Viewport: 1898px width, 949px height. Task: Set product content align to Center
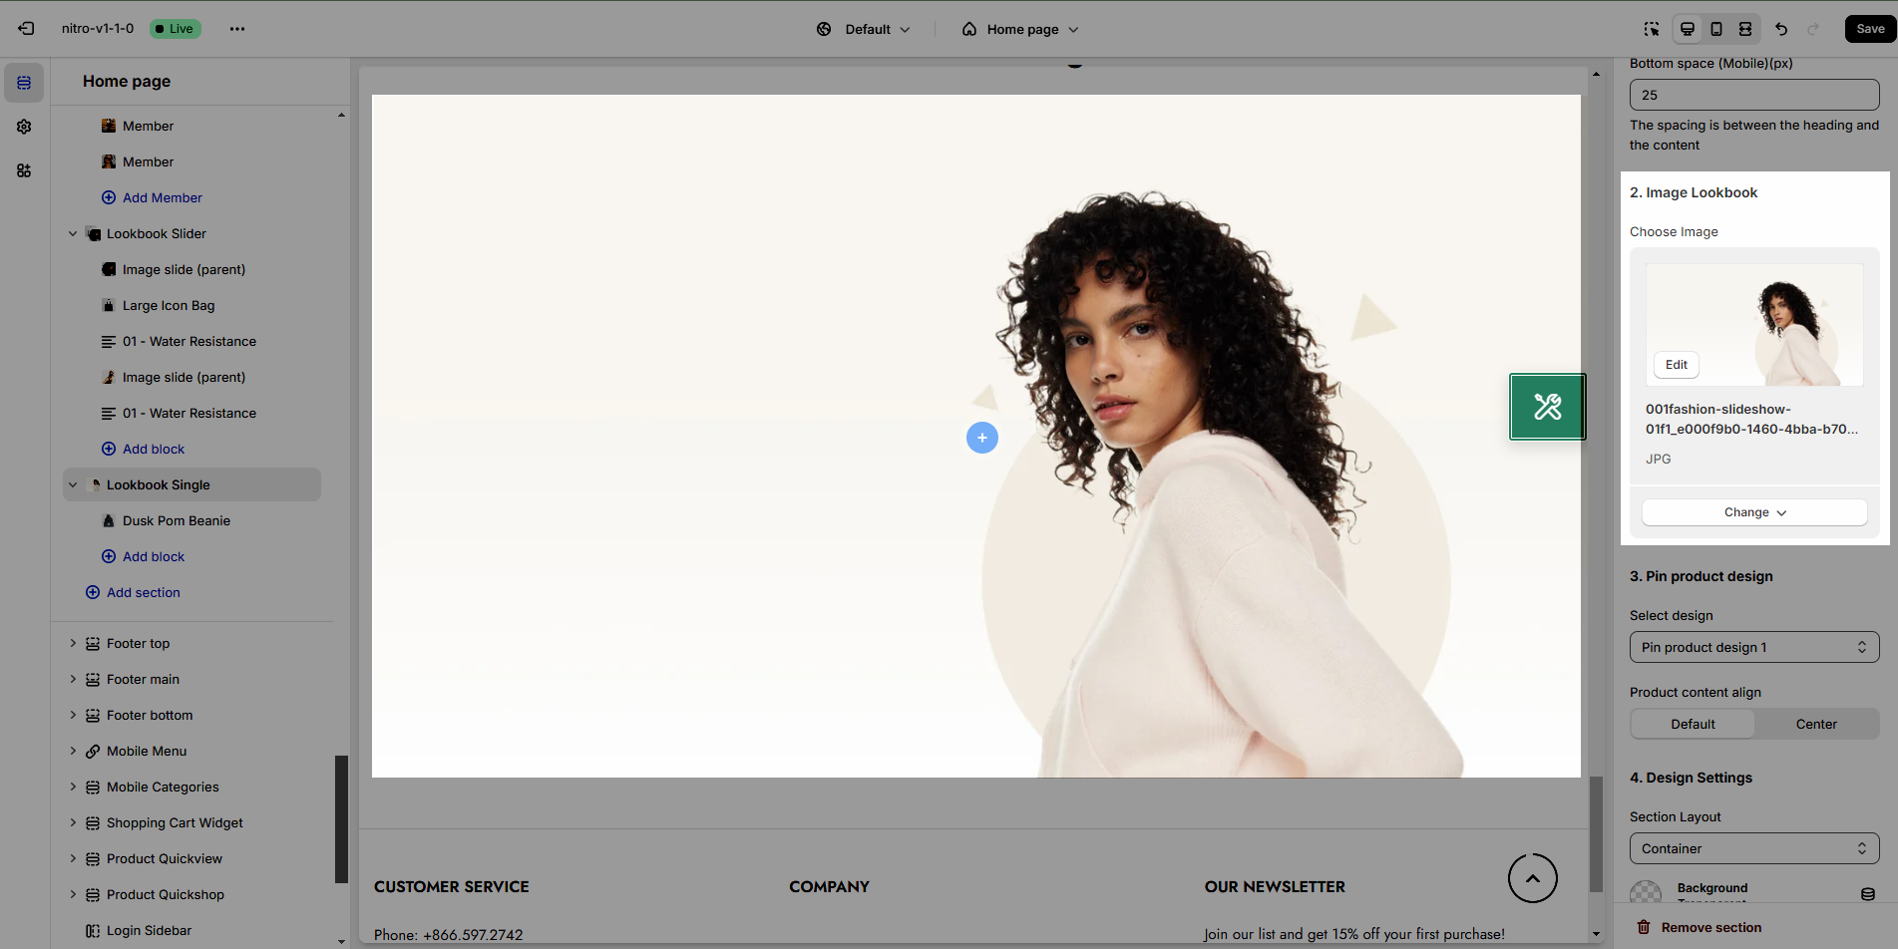tap(1816, 724)
